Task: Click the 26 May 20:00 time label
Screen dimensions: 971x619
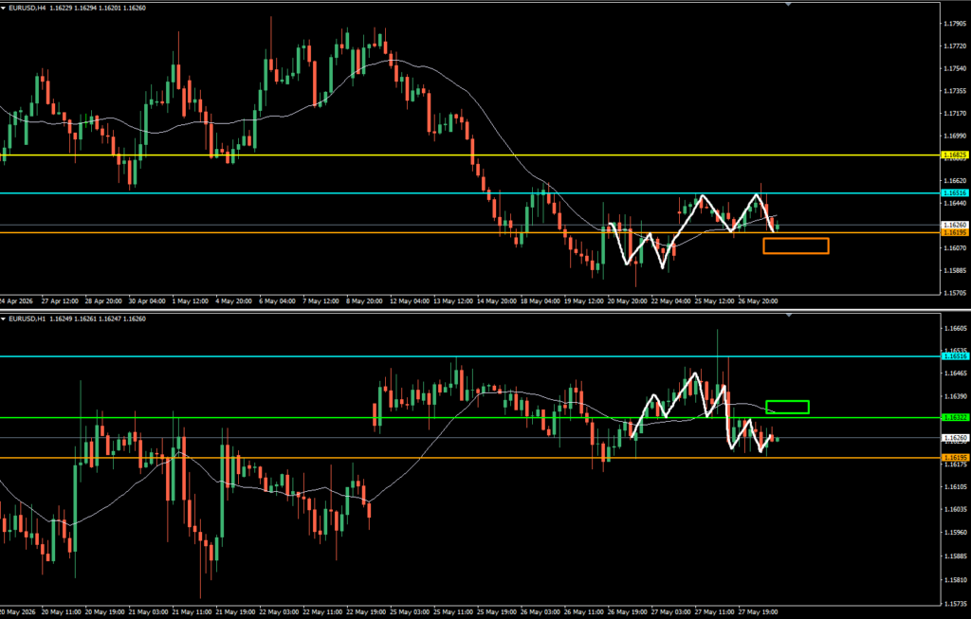Action: pyautogui.click(x=758, y=301)
